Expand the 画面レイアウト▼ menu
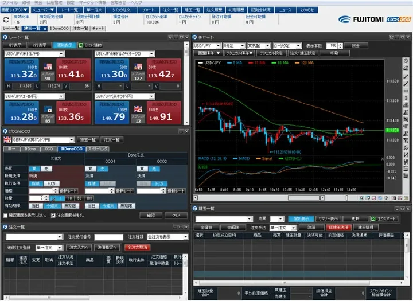Viewport: 413px width, 301px height. click(x=14, y=10)
